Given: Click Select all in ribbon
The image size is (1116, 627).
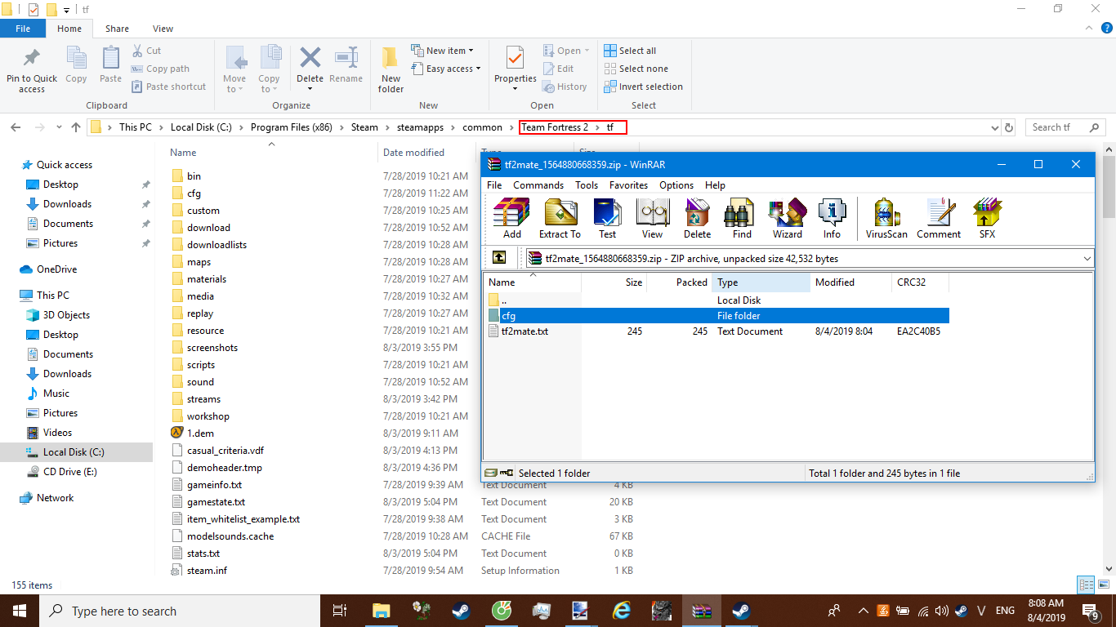Looking at the screenshot, I should 630,51.
